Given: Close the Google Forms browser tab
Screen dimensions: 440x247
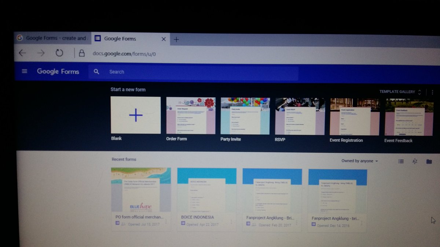Looking at the screenshot, I should point(164,39).
